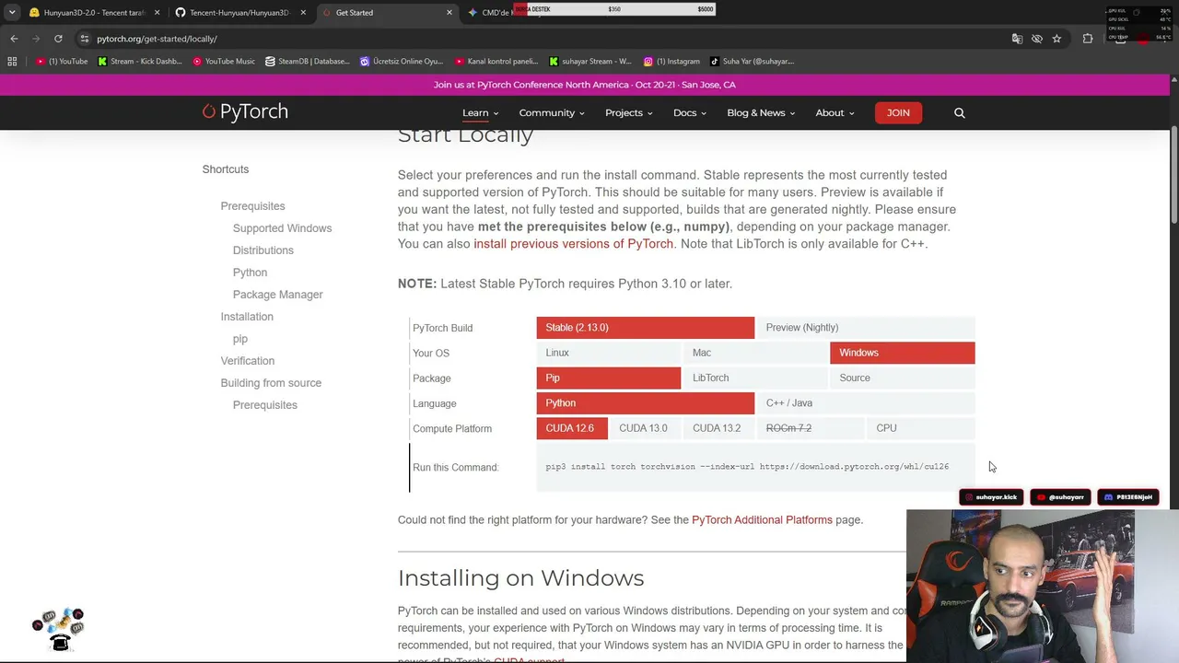Open the Ücretsiz Online Oyun bookmark
This screenshot has height=663, width=1179.
[x=402, y=62]
